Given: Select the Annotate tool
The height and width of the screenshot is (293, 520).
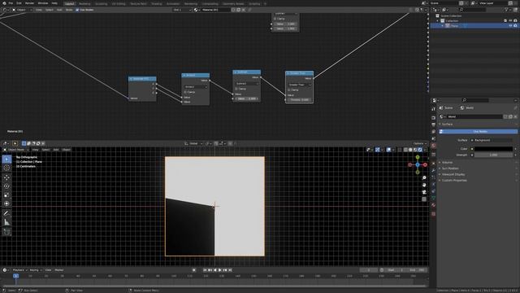Looking at the screenshot, I should click(6, 213).
